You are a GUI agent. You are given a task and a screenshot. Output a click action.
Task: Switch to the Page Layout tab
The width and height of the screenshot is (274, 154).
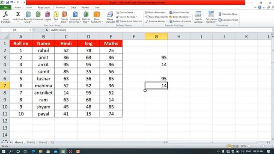44,8
